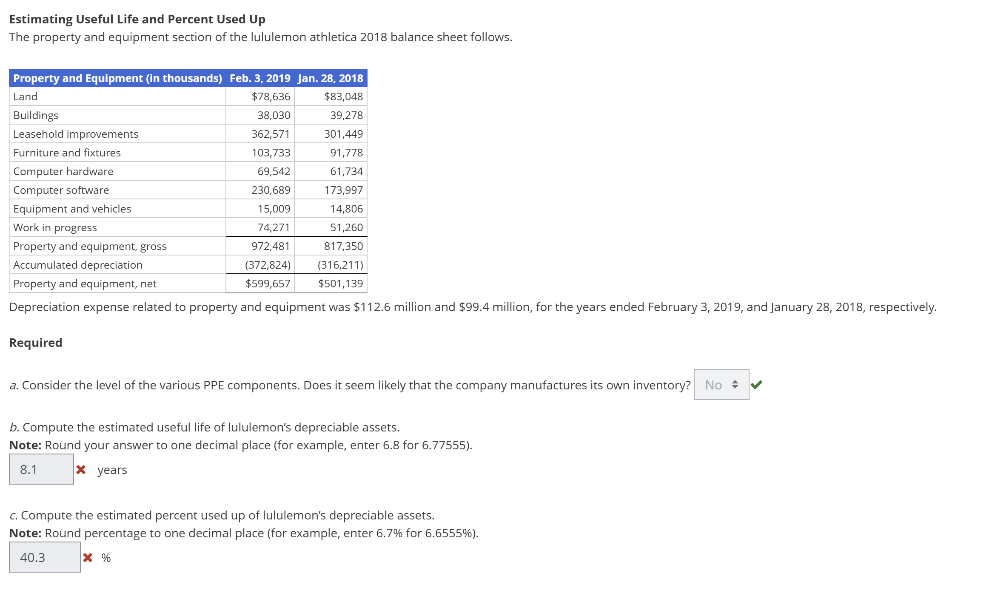Viewport: 992px width, 593px height.
Task: Click the blue table header row
Action: (x=187, y=78)
